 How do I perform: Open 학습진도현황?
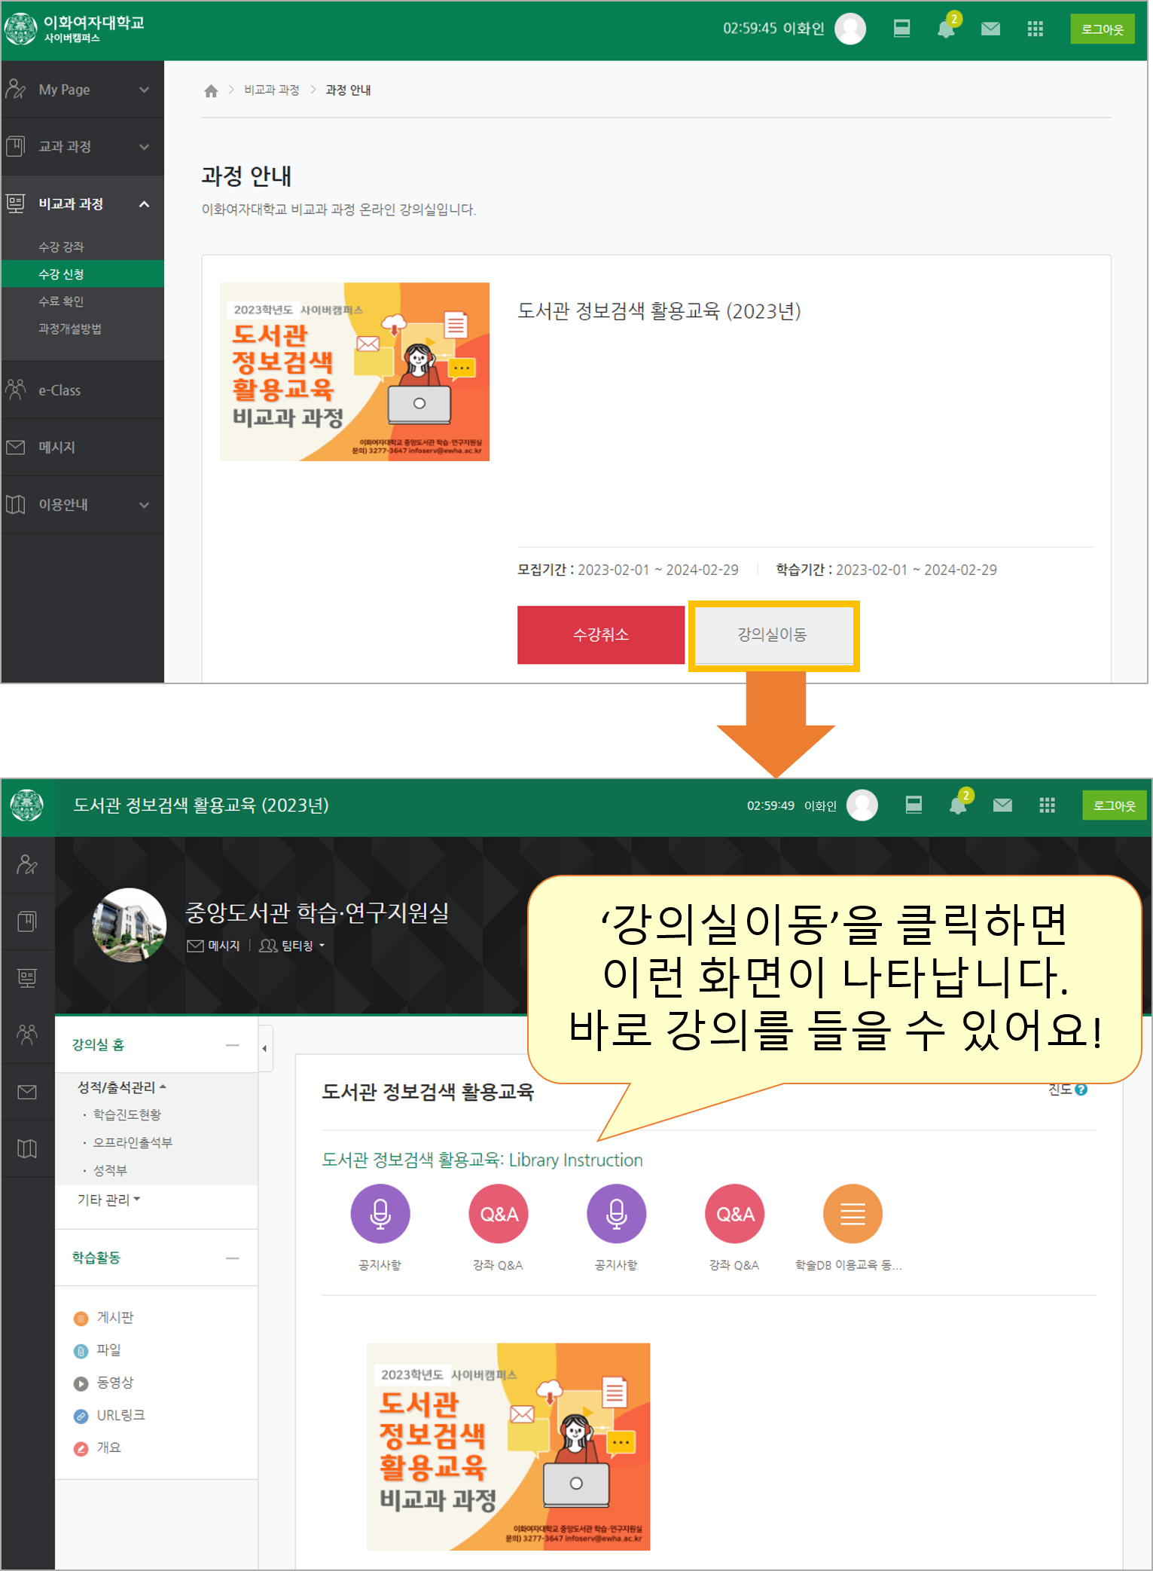[x=127, y=1114]
